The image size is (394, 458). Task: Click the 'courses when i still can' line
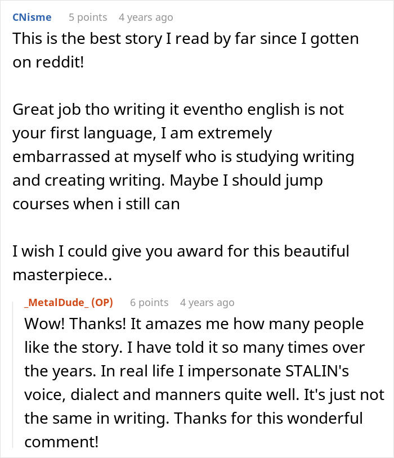[96, 203]
